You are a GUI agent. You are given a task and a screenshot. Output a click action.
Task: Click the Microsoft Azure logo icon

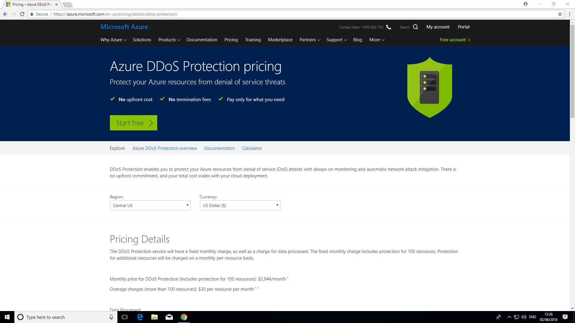point(124,26)
